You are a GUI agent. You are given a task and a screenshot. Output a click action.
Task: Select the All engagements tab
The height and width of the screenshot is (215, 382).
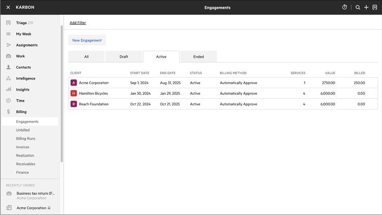coord(86,57)
